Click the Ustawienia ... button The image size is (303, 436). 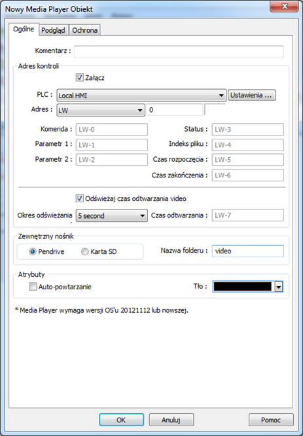click(251, 95)
